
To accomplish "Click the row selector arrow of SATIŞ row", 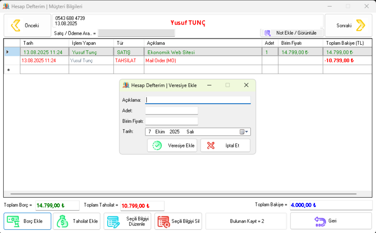I will [x=12, y=52].
